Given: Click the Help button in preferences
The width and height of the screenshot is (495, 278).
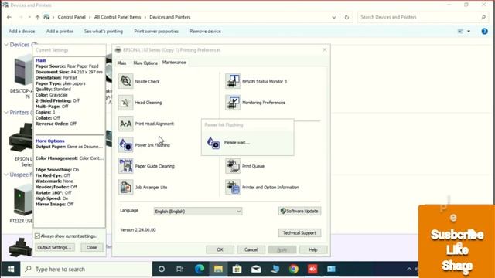Looking at the screenshot, I should (313, 249).
